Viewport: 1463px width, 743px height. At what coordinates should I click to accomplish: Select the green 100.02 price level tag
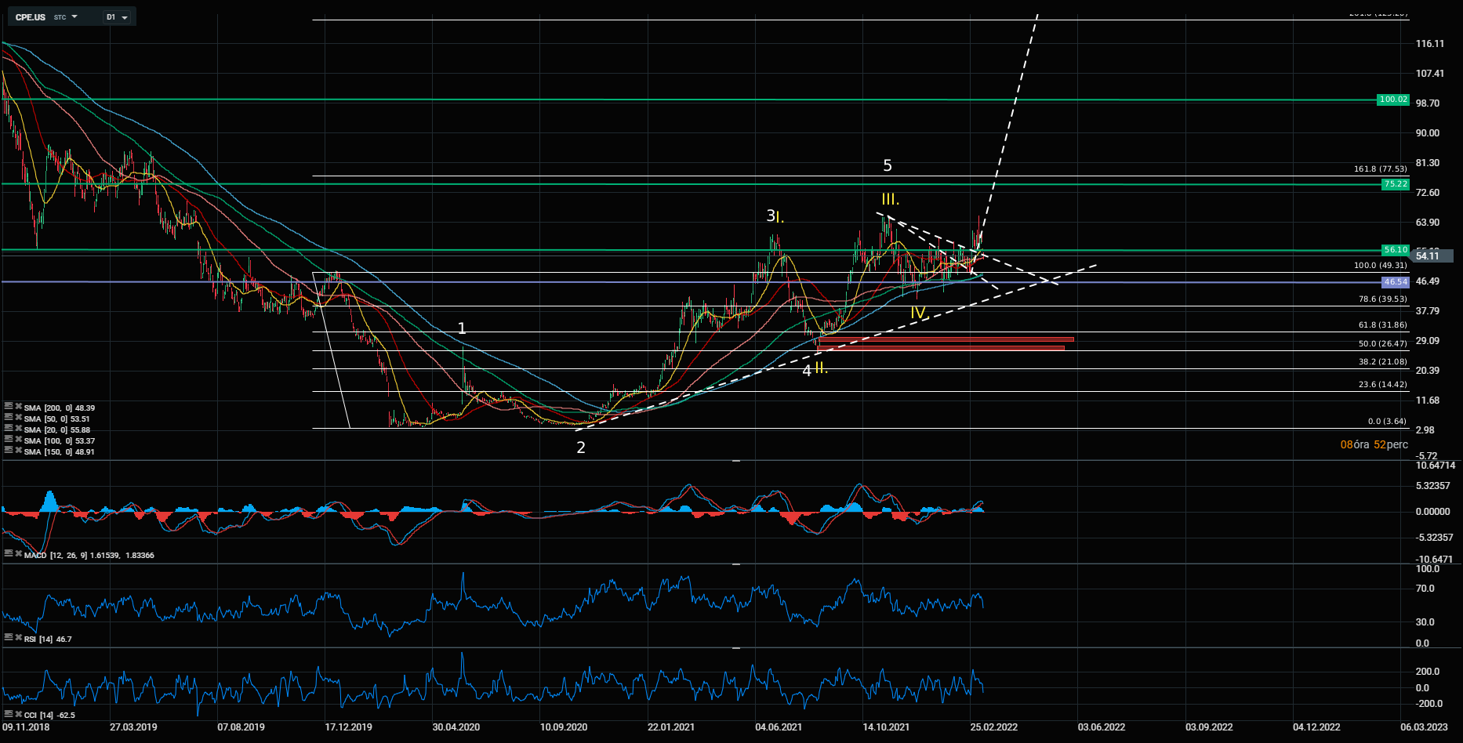click(x=1393, y=100)
